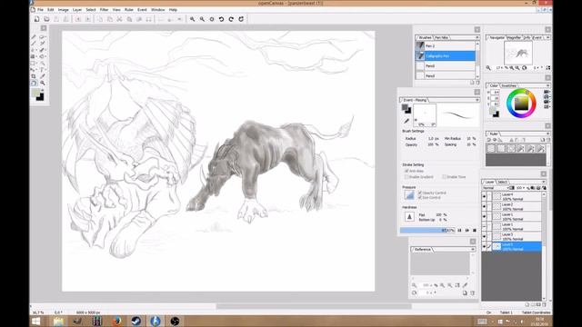This screenshot has width=582, height=327.
Task: Add a new brush in the Brushes panel
Action: click(x=472, y=83)
